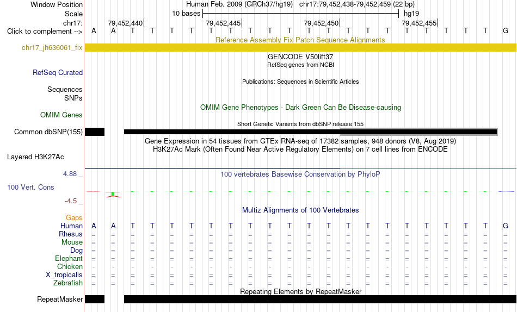Click the Sequences track label

click(65, 89)
